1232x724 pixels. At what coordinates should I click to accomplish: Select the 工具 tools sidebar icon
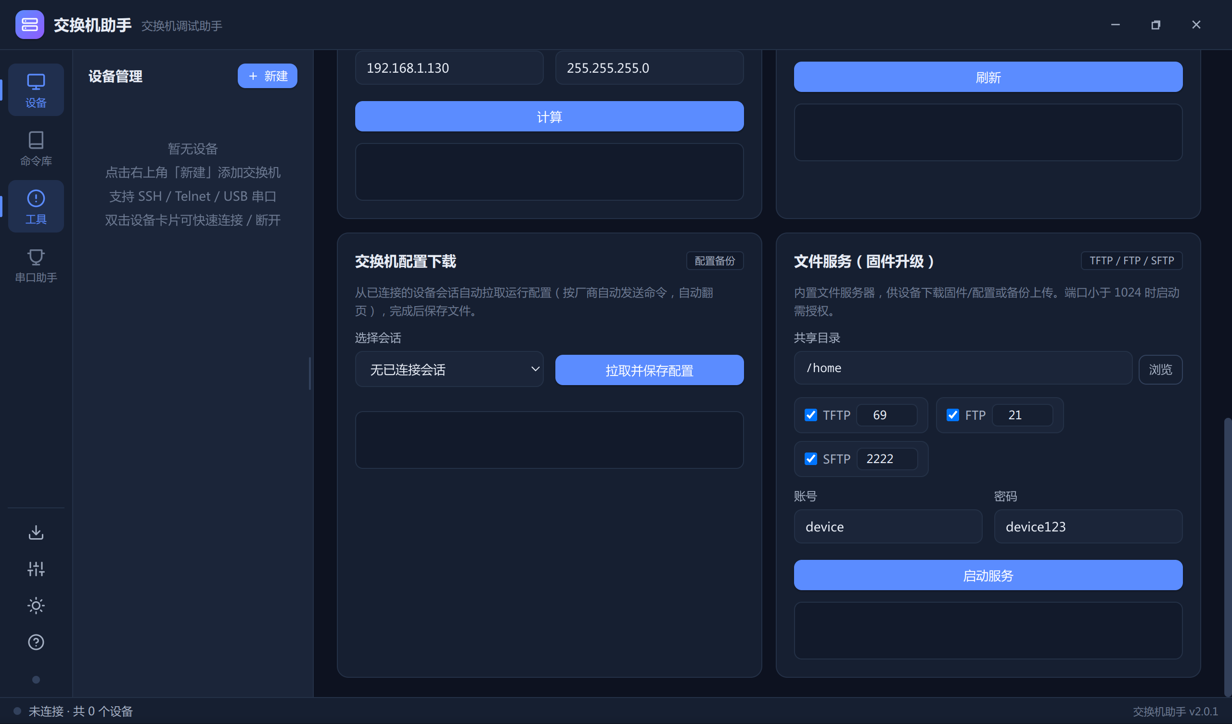36,206
